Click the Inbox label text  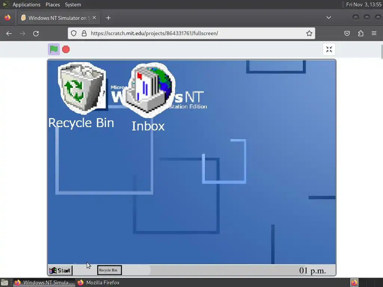[148, 126]
